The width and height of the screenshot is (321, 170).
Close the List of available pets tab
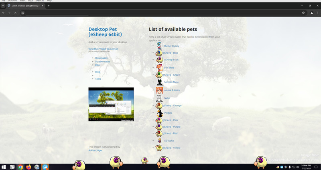(x=43, y=6)
